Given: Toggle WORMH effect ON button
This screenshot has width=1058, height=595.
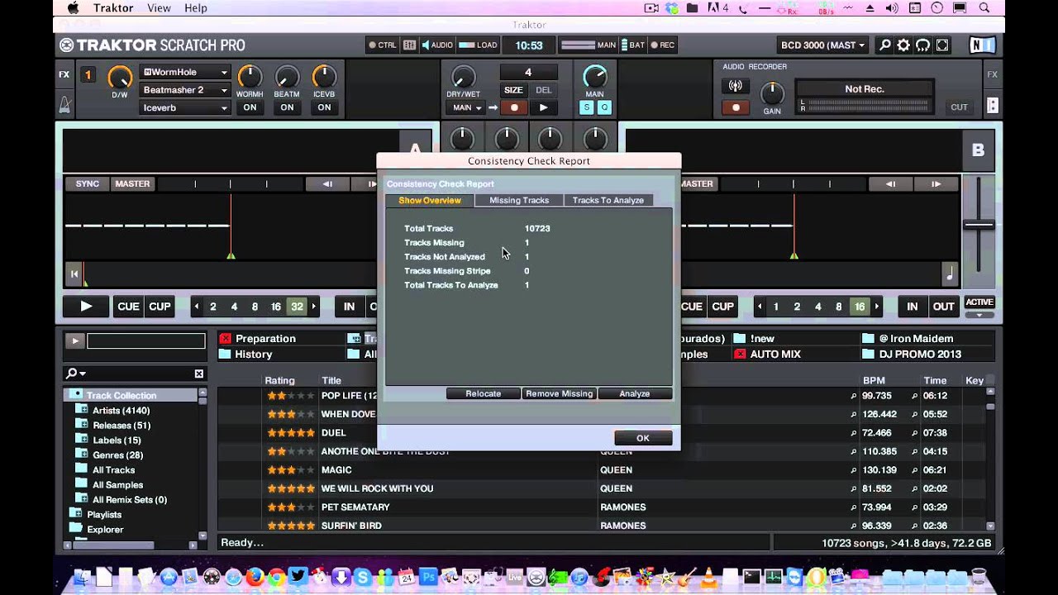Looking at the screenshot, I should coord(250,107).
